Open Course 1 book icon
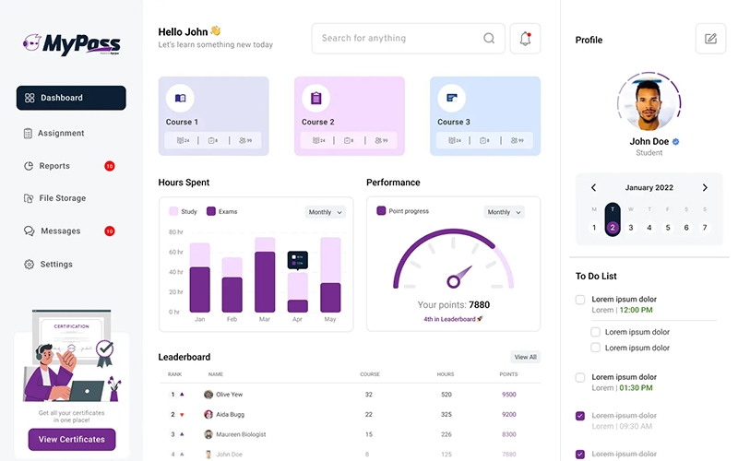 [180, 99]
